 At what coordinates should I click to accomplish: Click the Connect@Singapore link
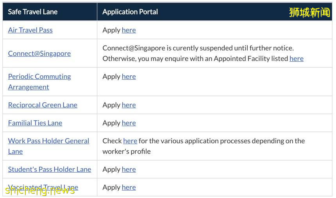[39, 54]
